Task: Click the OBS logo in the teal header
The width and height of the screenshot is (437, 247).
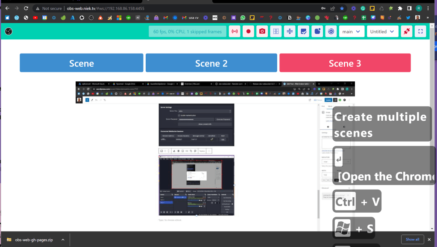Action: pos(9,31)
